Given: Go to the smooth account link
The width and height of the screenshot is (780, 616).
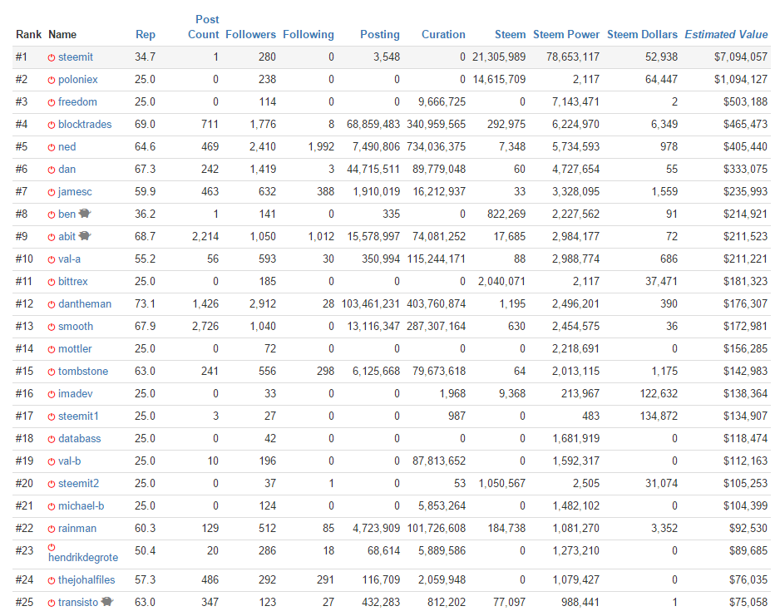Looking at the screenshot, I should point(76,326).
